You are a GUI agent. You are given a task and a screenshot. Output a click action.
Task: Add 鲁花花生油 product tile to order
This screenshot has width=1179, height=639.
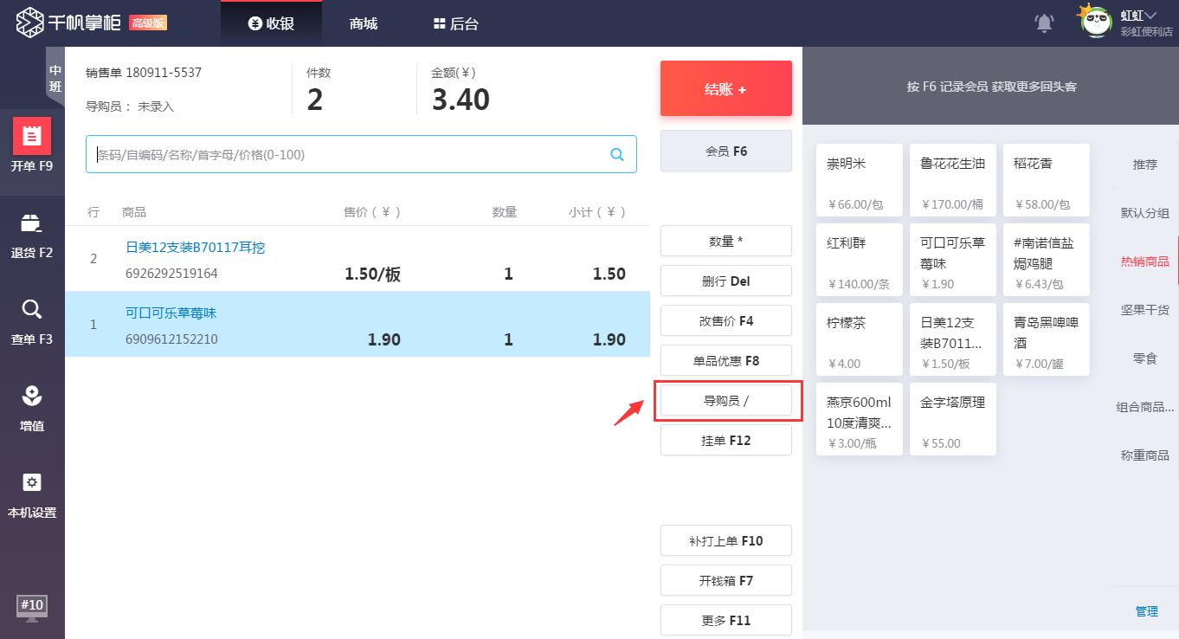[952, 180]
